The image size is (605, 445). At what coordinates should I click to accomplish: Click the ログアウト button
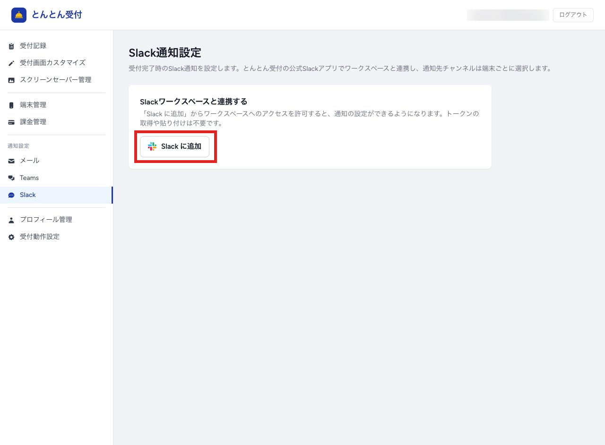(573, 15)
